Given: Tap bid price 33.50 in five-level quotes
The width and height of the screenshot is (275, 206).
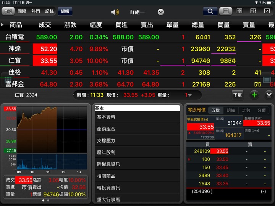Looking at the screenshot, I should [x=222, y=159].
